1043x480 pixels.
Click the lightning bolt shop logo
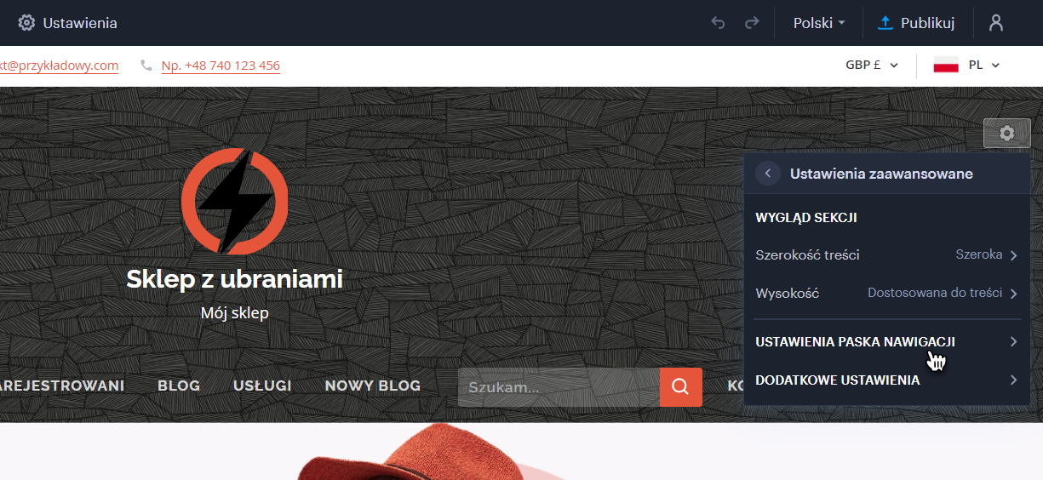point(234,202)
